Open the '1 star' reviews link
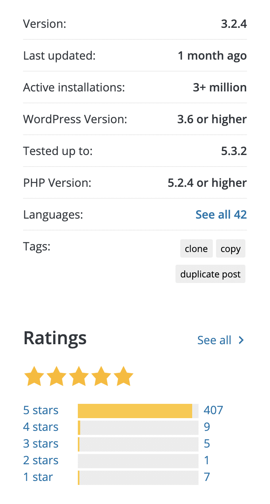This screenshot has width=270, height=504. click(x=38, y=477)
